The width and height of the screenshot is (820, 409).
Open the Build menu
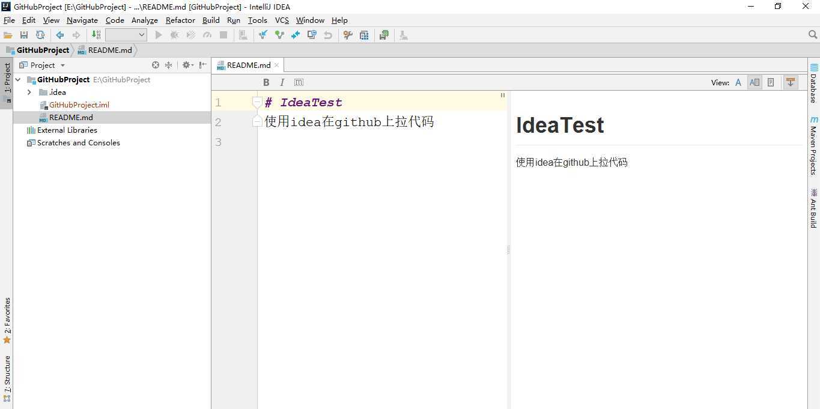(x=211, y=20)
